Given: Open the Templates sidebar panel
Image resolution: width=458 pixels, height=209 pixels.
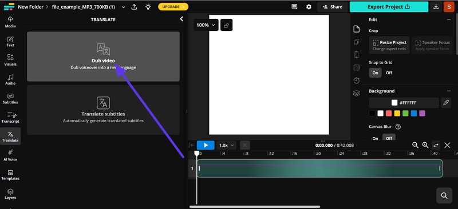Looking at the screenshot, I should [x=10, y=175].
